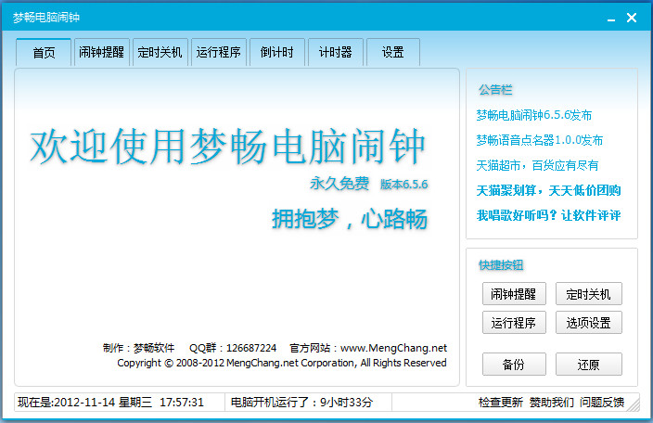Click the 运行程序 shortcut button
The image size is (653, 423).
click(x=514, y=323)
